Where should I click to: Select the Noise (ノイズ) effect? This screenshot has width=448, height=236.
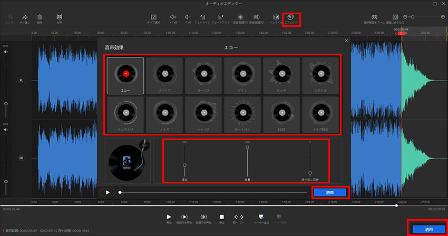pyautogui.click(x=164, y=115)
